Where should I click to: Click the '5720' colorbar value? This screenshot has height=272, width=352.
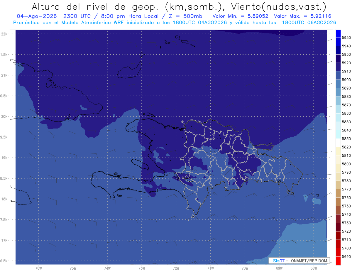coord(346,231)
